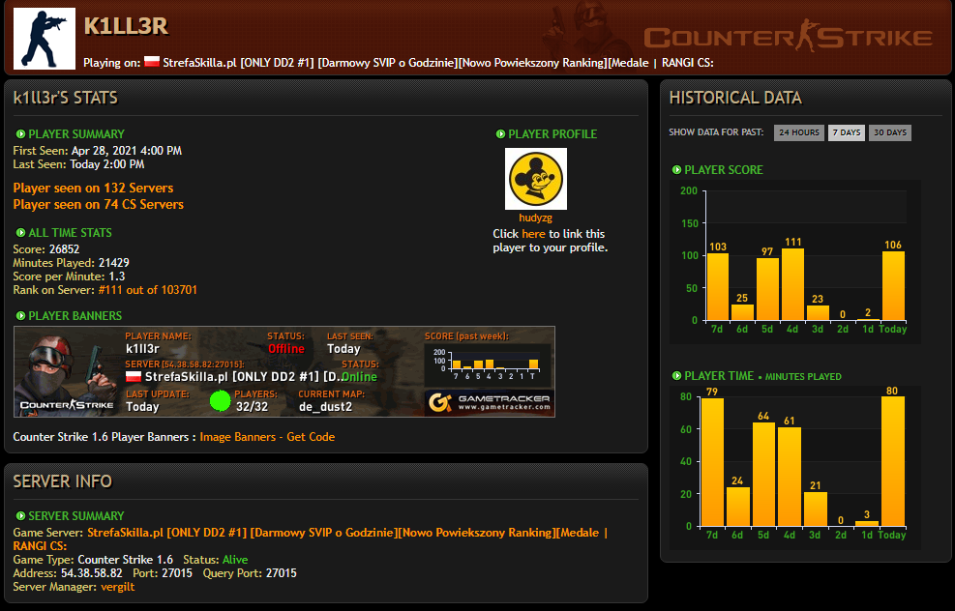Open Image Banners - Get Code link

(267, 437)
